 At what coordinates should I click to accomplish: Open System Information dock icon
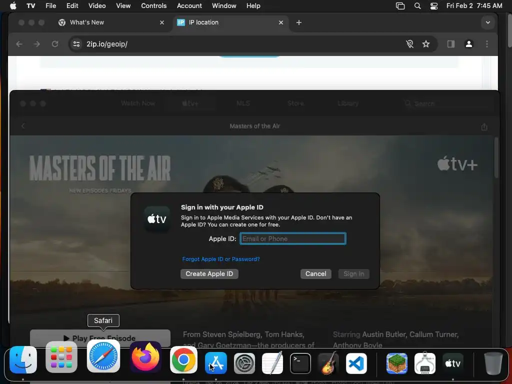click(x=424, y=363)
